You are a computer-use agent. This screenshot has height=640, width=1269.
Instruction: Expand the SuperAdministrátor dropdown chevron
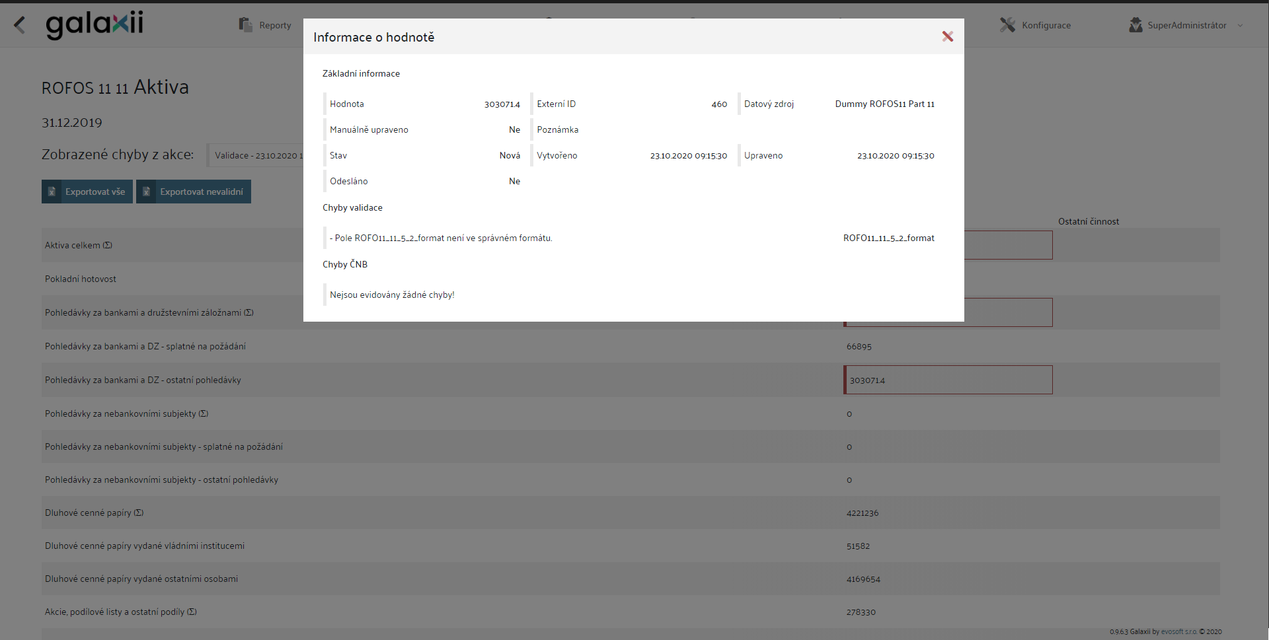tap(1240, 26)
